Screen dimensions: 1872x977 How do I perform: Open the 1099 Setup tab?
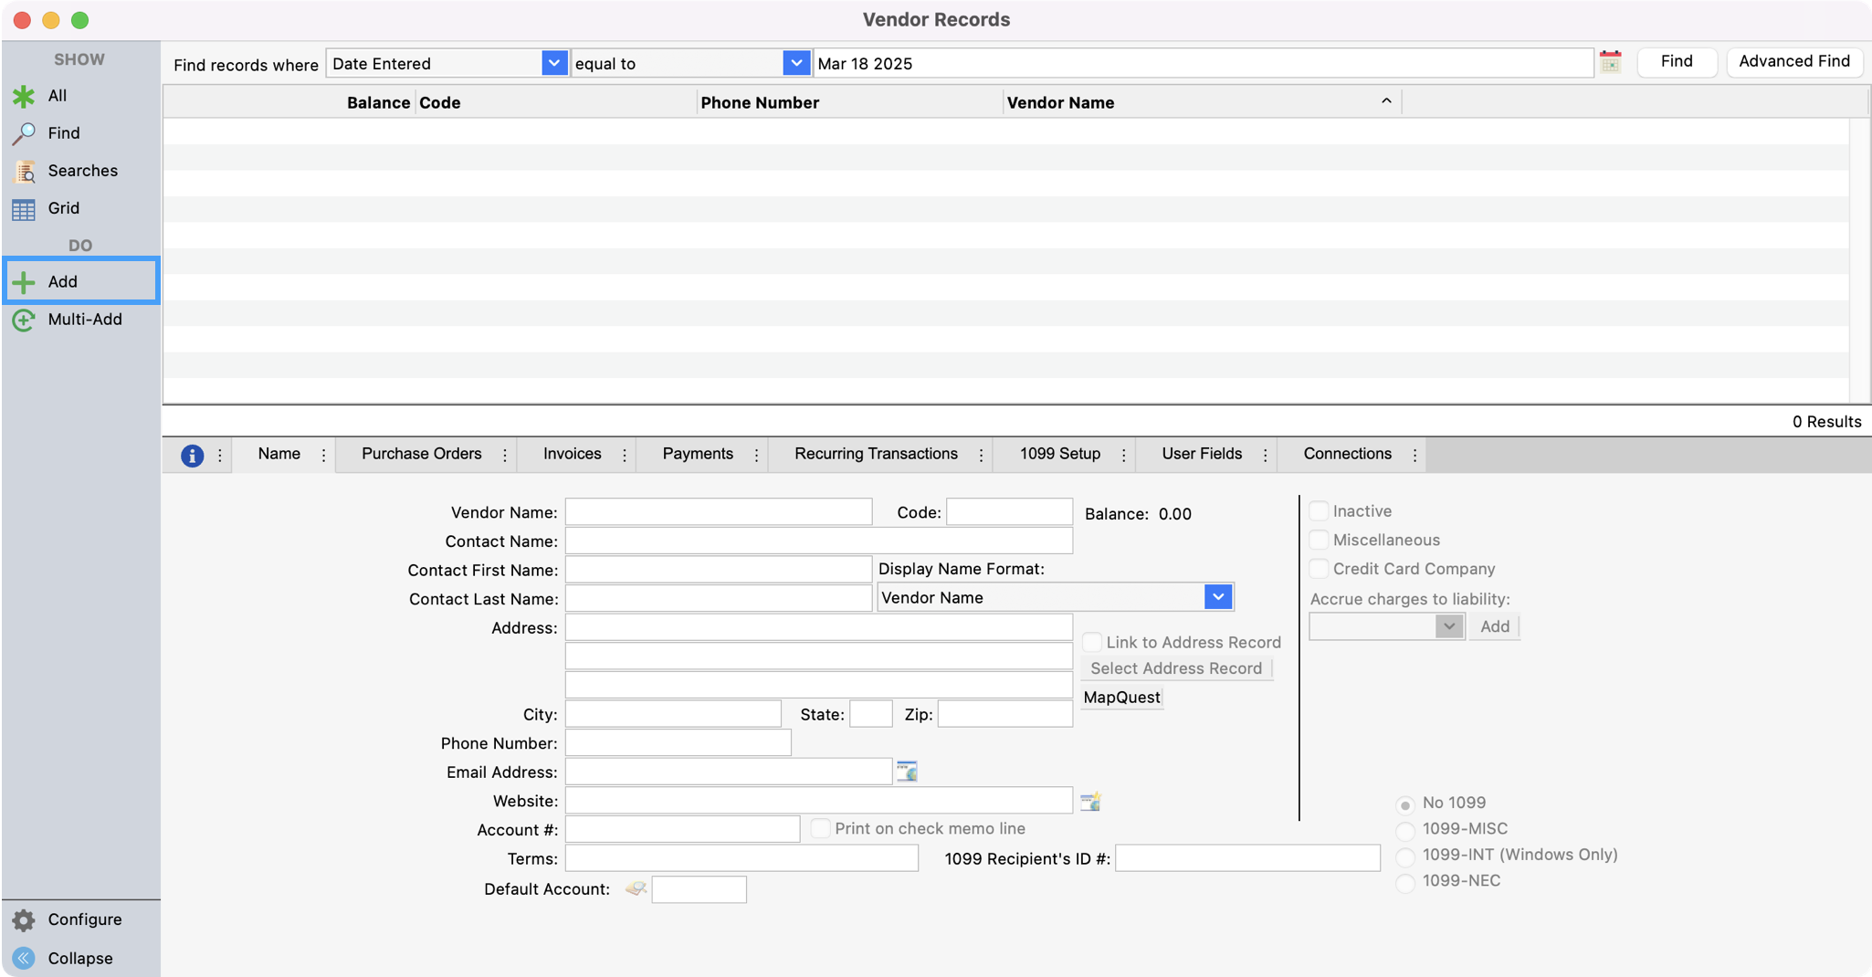coord(1059,454)
